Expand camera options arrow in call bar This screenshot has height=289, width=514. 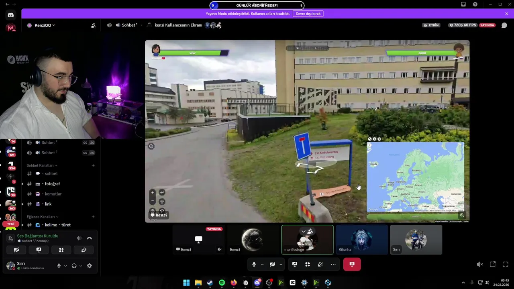[x=281, y=264]
